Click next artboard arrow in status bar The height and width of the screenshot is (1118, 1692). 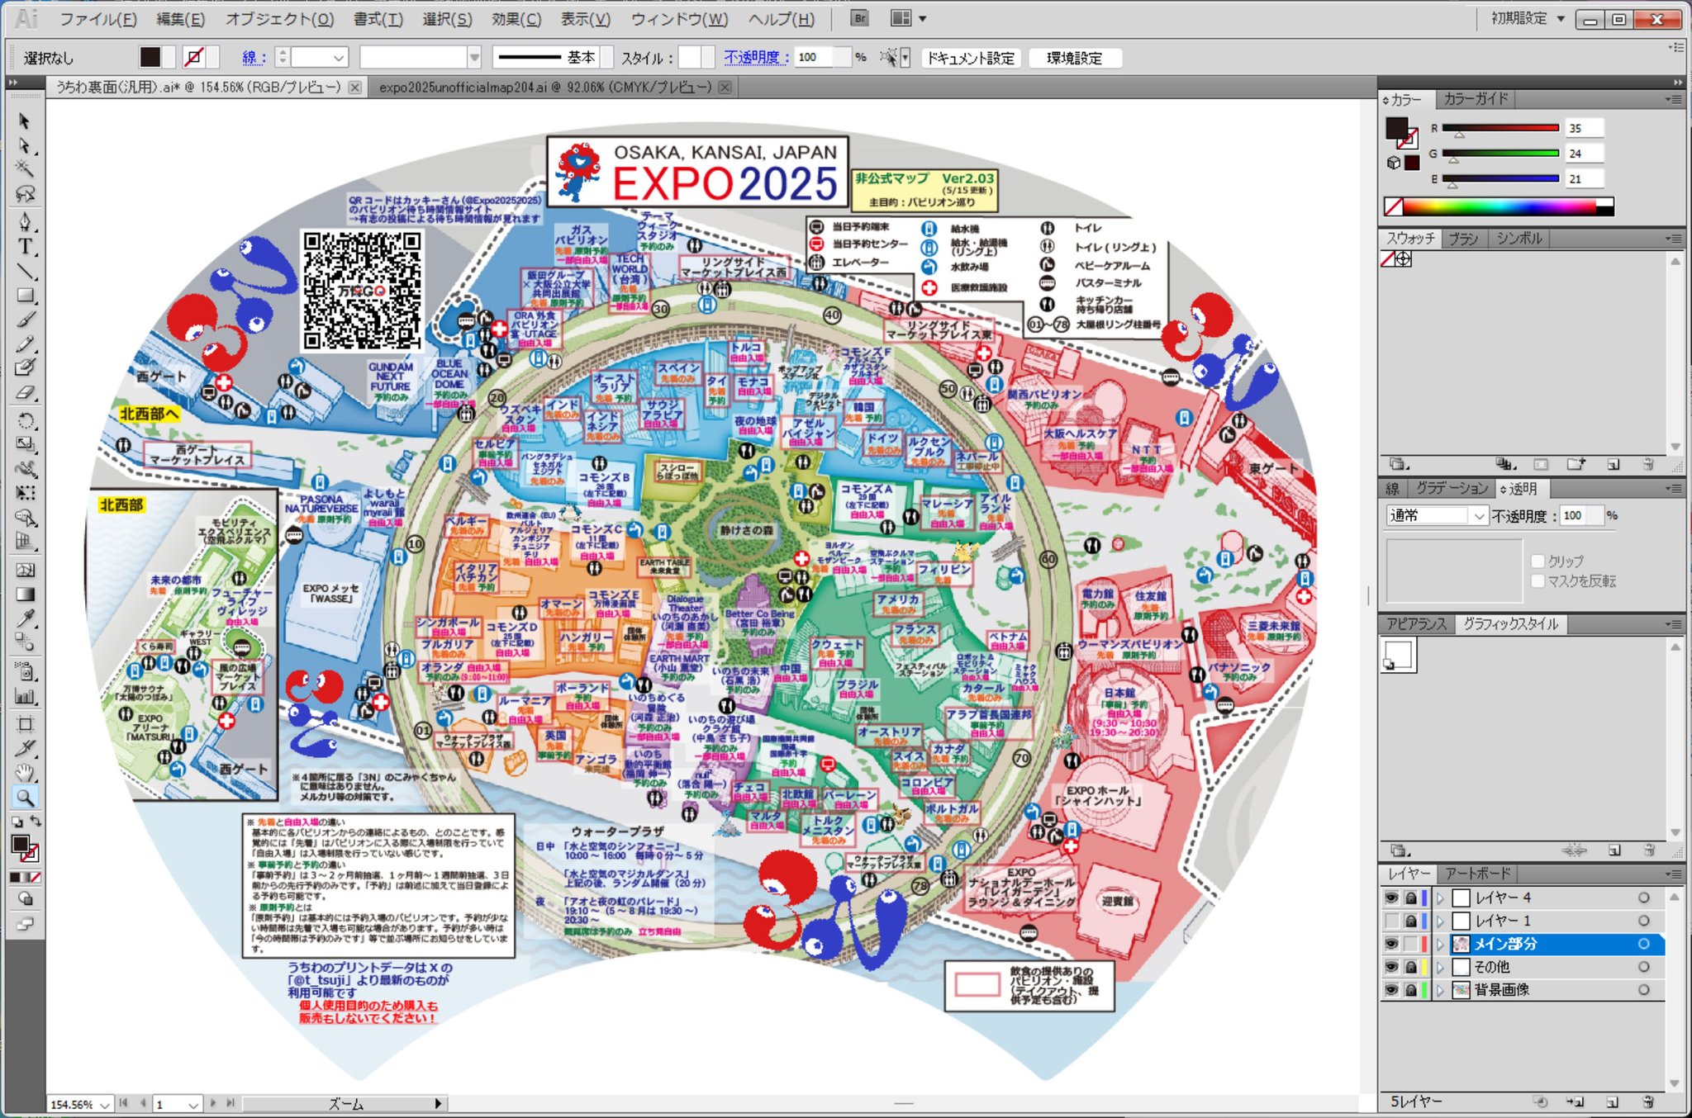coord(213,1103)
